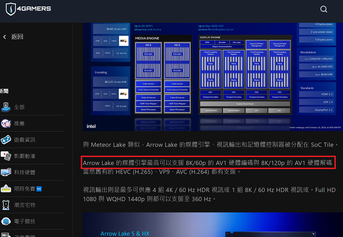The image size is (343, 237).
Task: Click the 科技硬體 monitor icon
Action: pos(6,172)
